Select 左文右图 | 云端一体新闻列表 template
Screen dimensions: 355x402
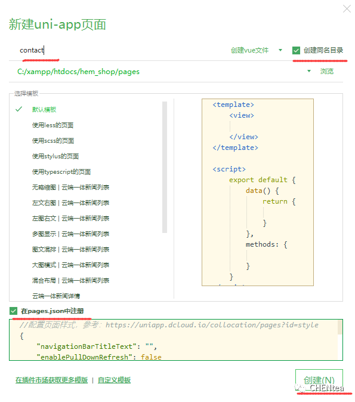click(70, 203)
